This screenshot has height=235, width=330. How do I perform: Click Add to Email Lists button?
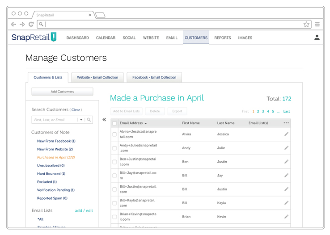point(126,111)
